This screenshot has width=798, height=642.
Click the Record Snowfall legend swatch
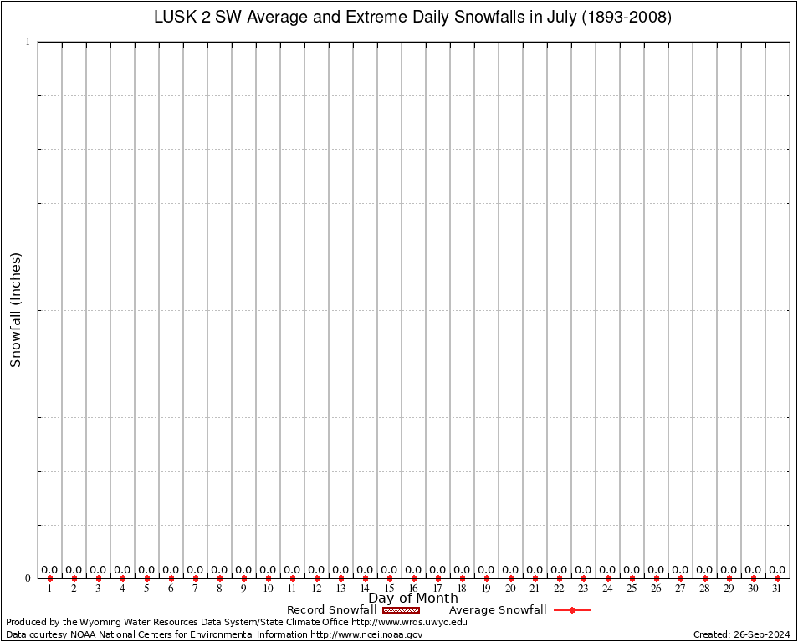point(401,610)
